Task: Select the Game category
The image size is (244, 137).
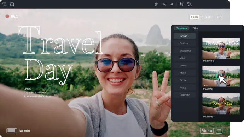Action: tap(185, 66)
